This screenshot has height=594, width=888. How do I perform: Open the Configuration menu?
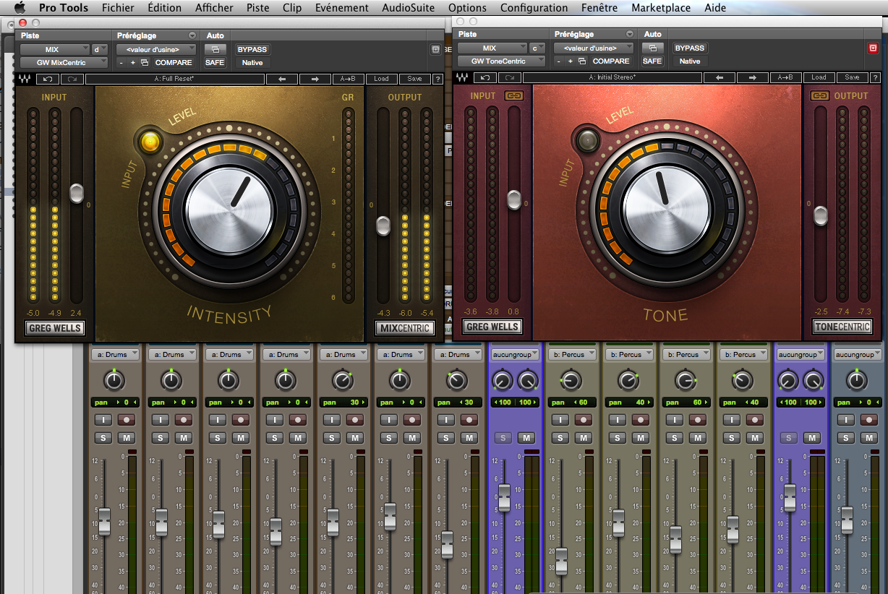tap(534, 8)
